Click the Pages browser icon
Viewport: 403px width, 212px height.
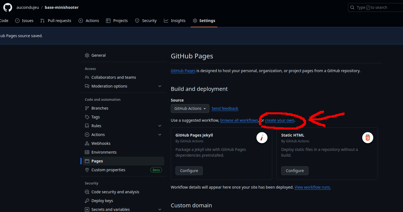87,161
